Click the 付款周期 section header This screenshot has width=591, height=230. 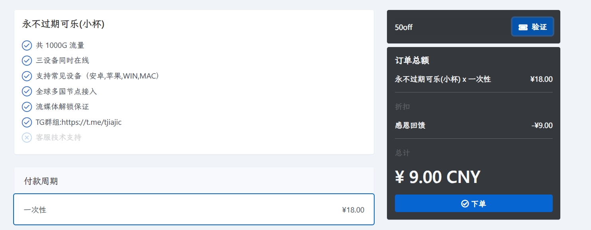click(x=41, y=181)
